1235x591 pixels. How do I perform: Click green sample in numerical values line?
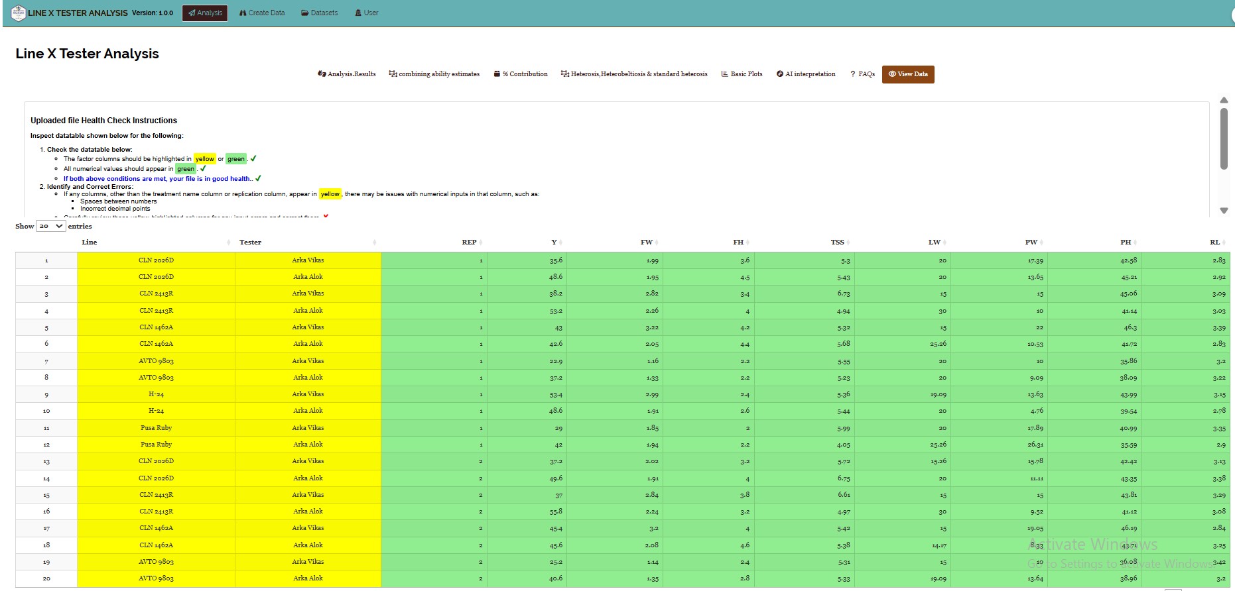186,169
